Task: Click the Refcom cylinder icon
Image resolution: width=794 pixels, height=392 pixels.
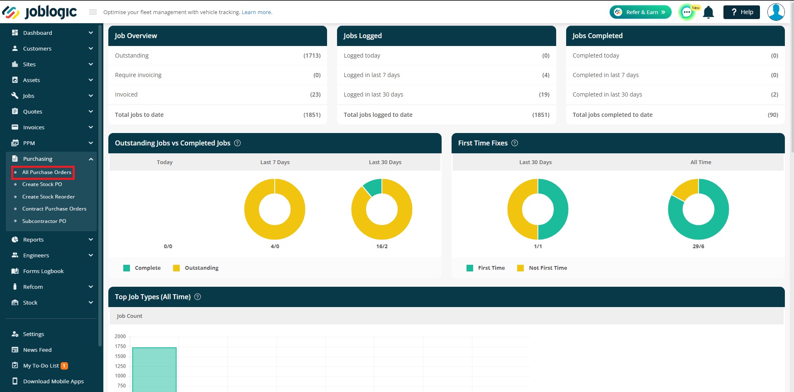Action: [x=15, y=287]
